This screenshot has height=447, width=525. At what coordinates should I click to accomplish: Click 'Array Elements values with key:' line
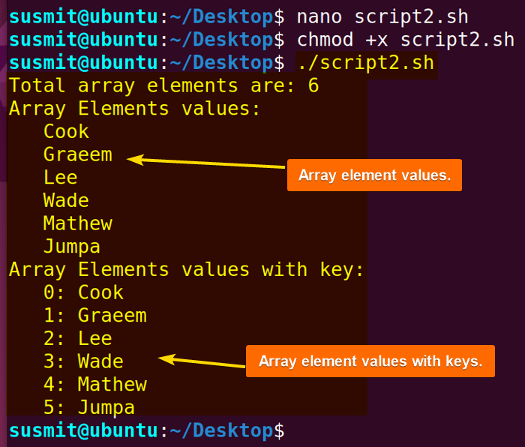pyautogui.click(x=186, y=270)
